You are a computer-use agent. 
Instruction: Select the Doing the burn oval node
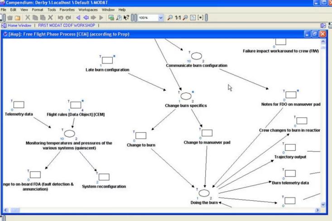(204, 193)
